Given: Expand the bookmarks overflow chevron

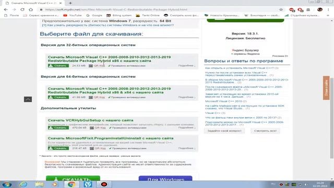Looking at the screenshot, I should pyautogui.click(x=328, y=15).
